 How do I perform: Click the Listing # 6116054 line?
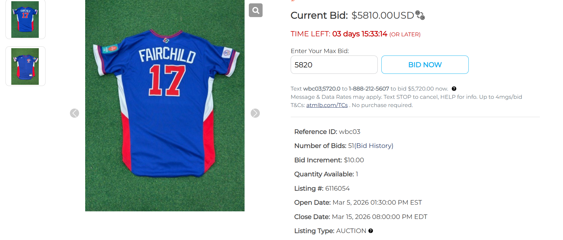click(322, 188)
